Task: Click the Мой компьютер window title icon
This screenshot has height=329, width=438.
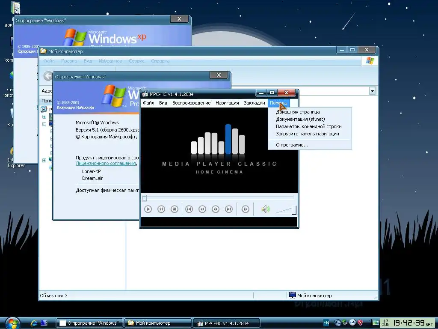Action: [43, 51]
